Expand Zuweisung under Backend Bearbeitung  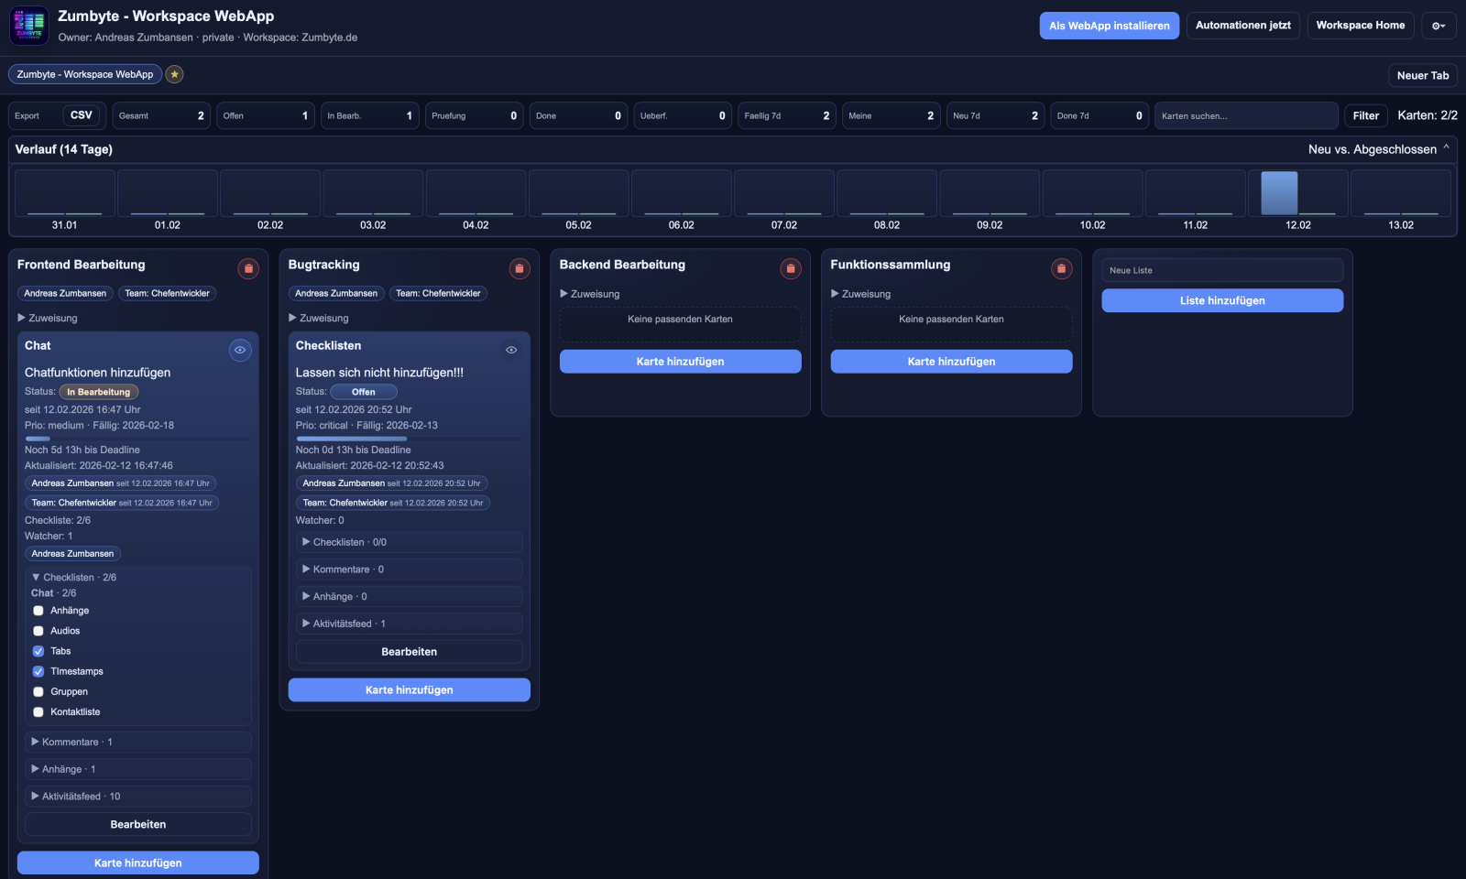point(590,294)
